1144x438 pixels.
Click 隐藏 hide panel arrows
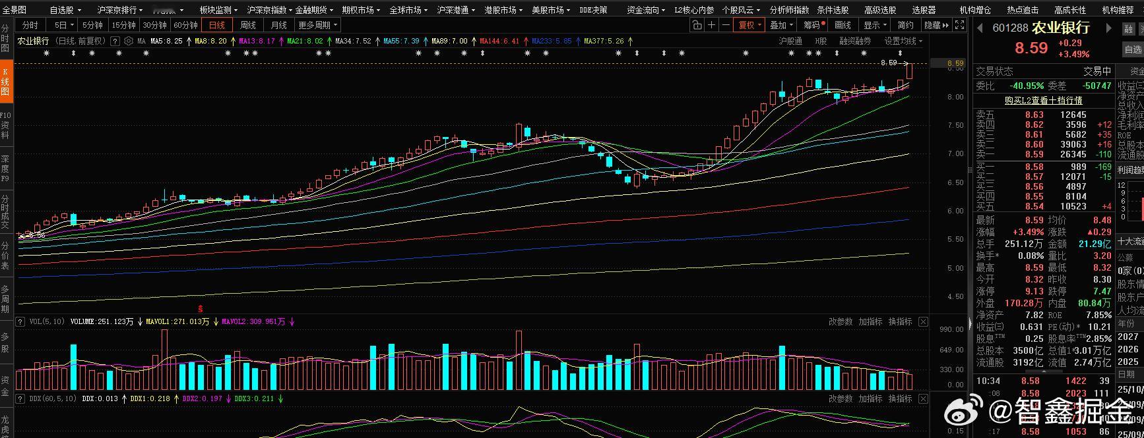(x=936, y=25)
